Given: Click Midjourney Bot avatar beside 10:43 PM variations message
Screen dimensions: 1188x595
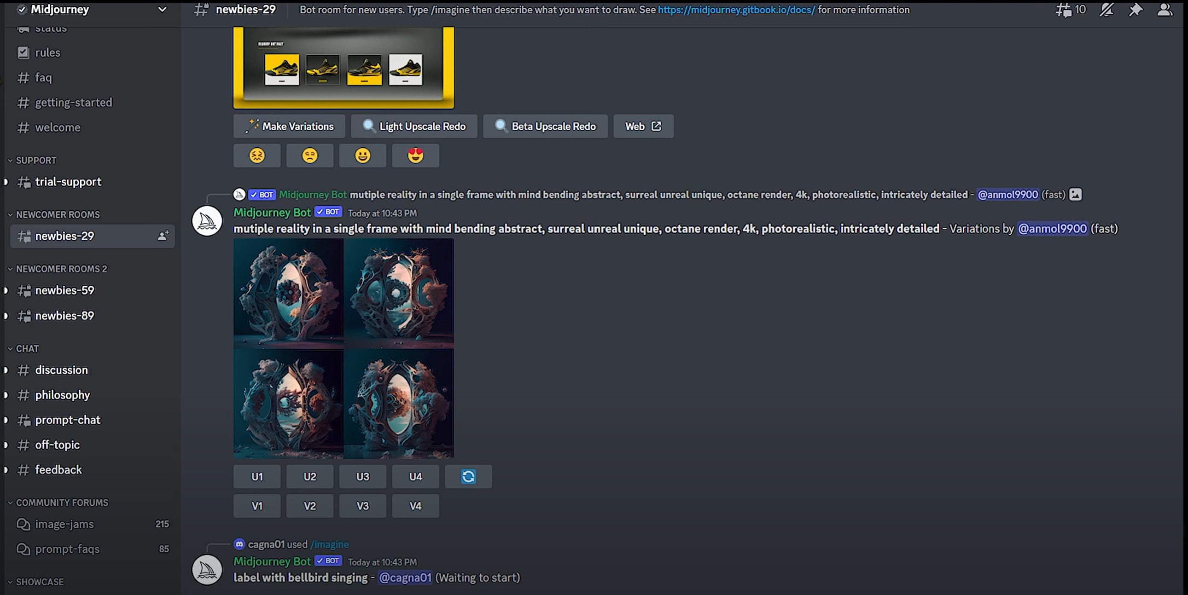Looking at the screenshot, I should [207, 221].
